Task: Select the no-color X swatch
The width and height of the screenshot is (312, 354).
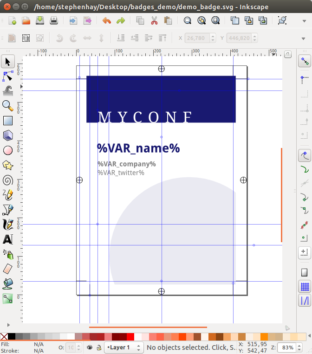Action: 4,336
